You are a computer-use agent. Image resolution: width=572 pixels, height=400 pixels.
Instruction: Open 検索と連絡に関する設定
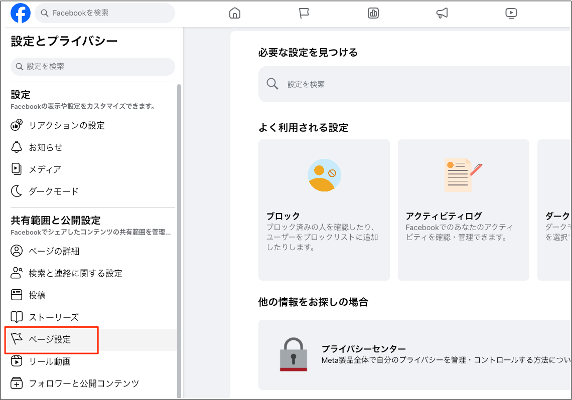click(93, 273)
